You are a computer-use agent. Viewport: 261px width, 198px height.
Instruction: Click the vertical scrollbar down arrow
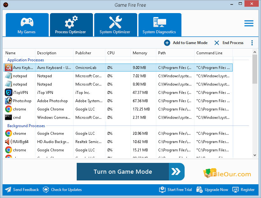255,155
